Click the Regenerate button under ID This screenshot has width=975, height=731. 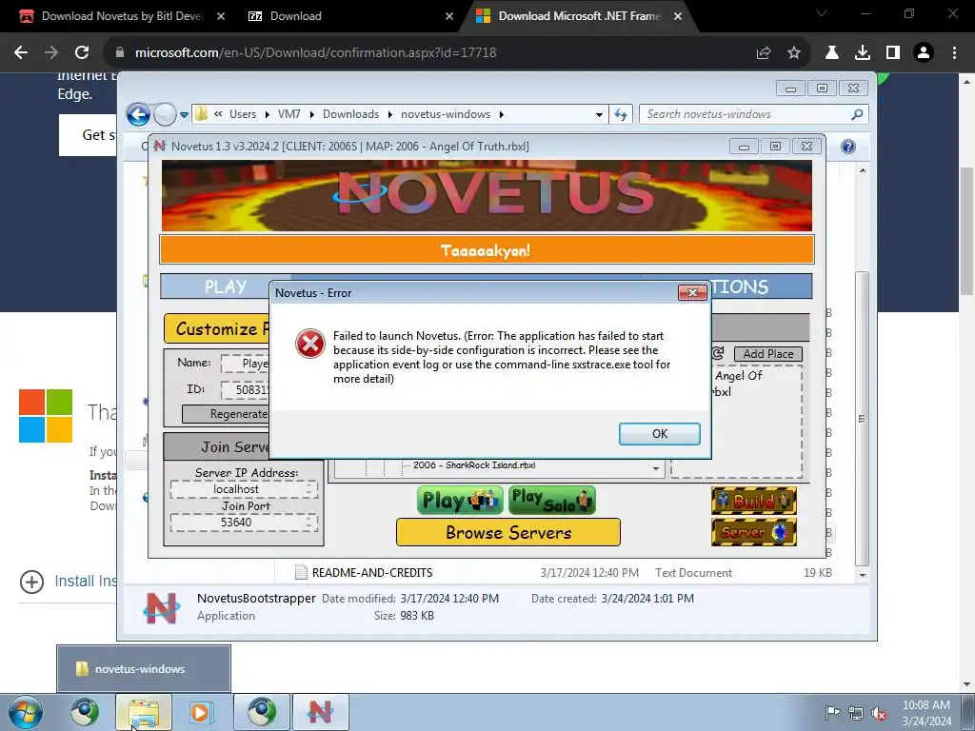[227, 414]
